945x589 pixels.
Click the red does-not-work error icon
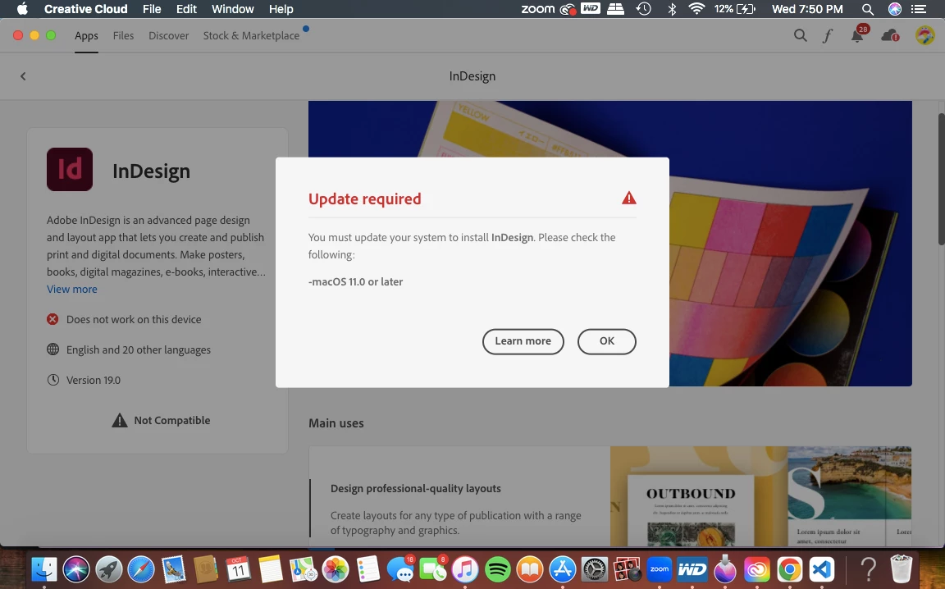coord(53,319)
